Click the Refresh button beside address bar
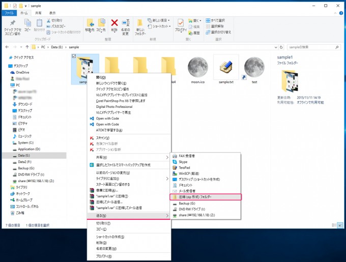The image size is (346, 262). (x=281, y=47)
